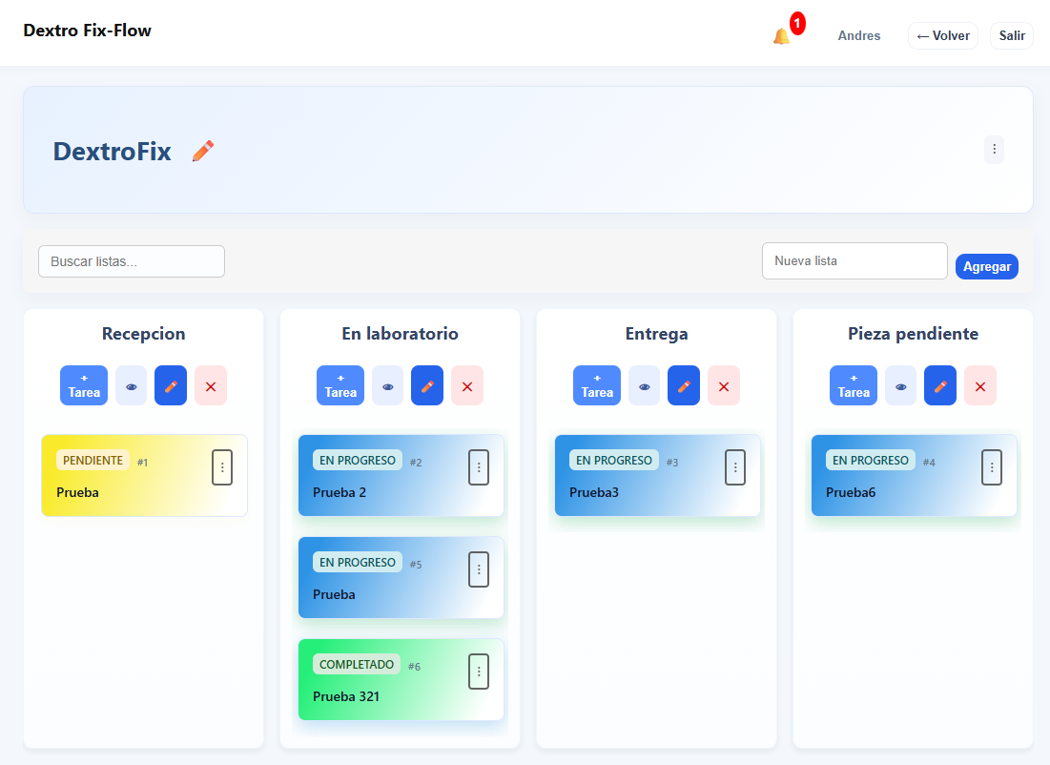Viewport: 1050px width, 765px height.
Task: Open the Prueba task in En laboratorio
Action: (401, 577)
